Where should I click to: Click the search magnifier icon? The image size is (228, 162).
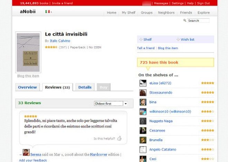185,20
